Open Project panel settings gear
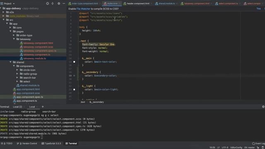 coord(59,3)
